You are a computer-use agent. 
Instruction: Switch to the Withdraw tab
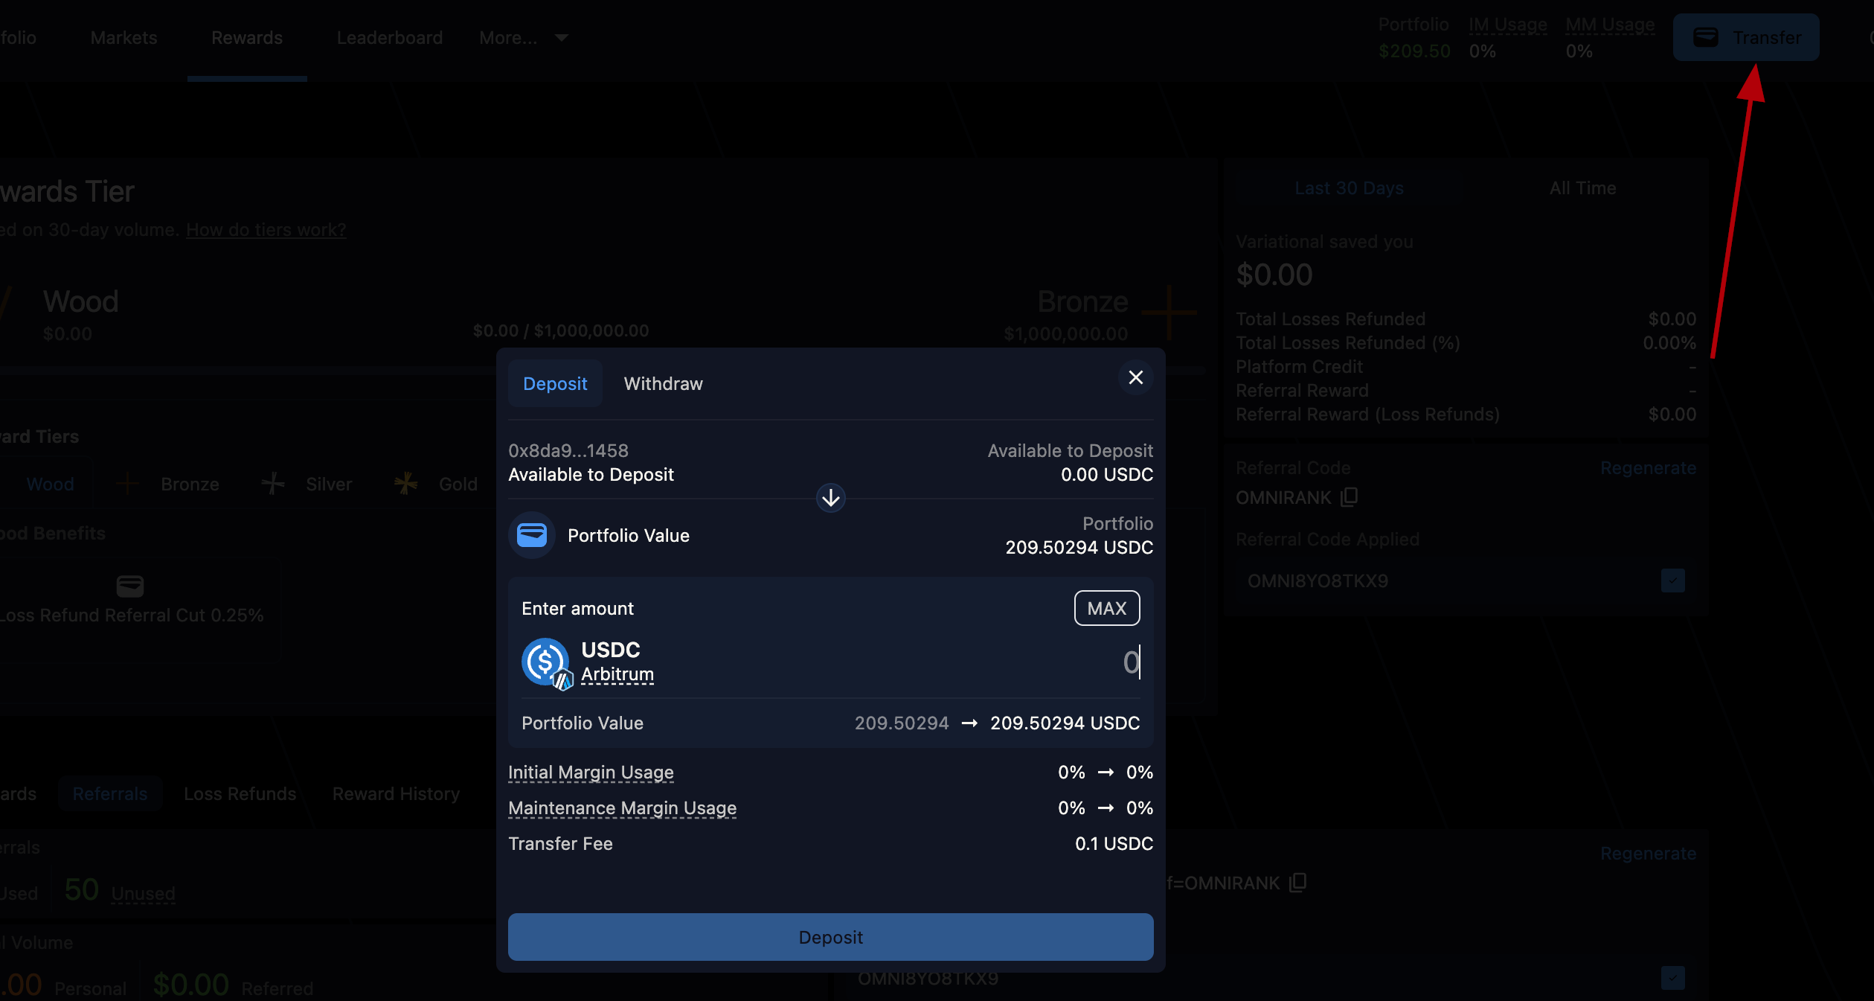click(x=663, y=383)
